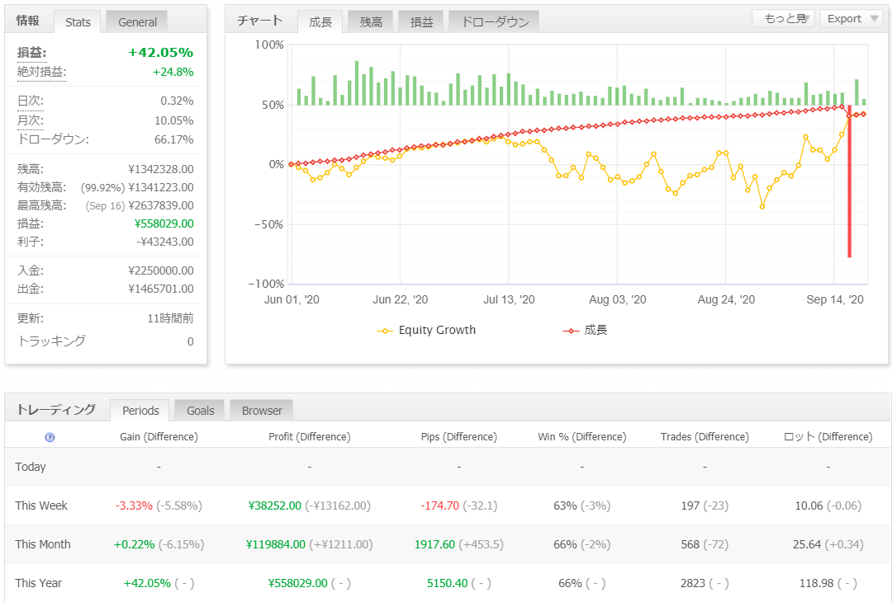Show the ドローダウン chart tab

click(495, 22)
